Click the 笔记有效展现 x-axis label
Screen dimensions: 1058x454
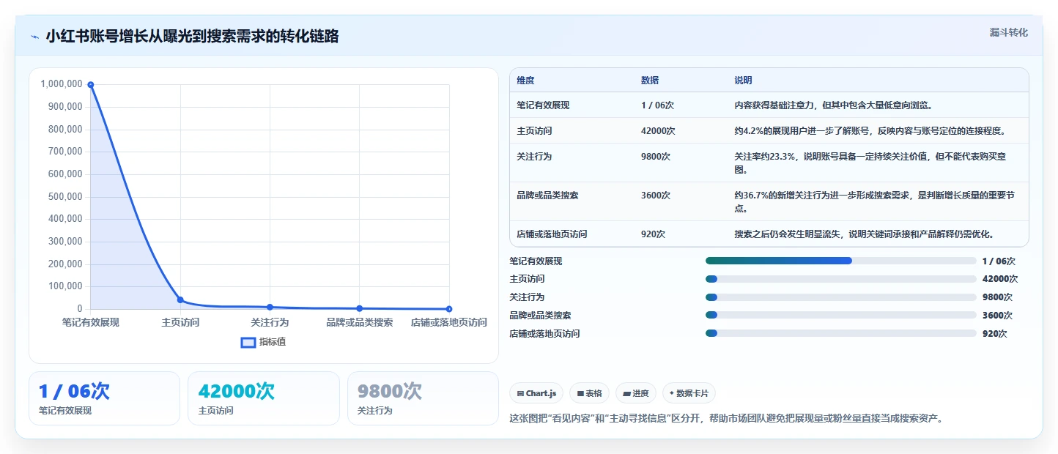(91, 323)
